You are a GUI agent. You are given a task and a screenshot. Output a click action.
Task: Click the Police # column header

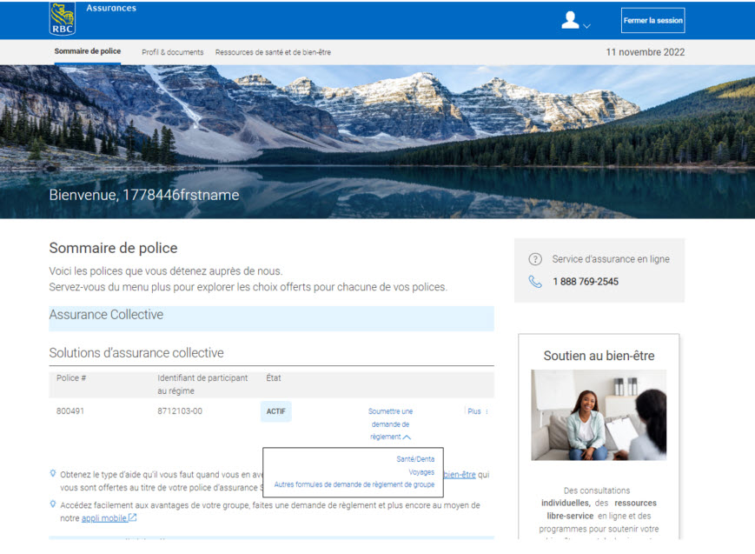click(x=71, y=378)
